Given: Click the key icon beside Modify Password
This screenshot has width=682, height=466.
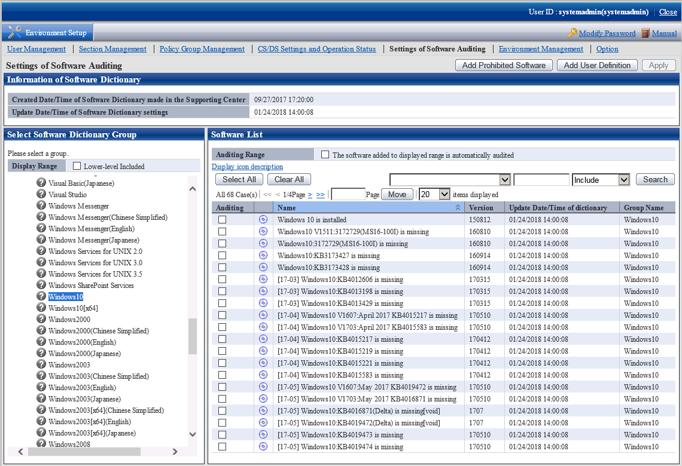Looking at the screenshot, I should 572,33.
